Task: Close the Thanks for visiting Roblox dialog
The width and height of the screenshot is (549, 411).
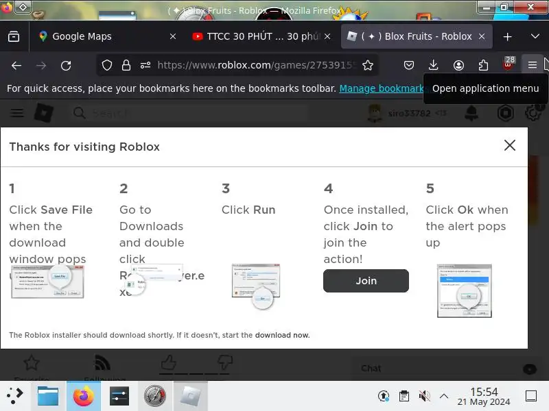Action: 509,145
